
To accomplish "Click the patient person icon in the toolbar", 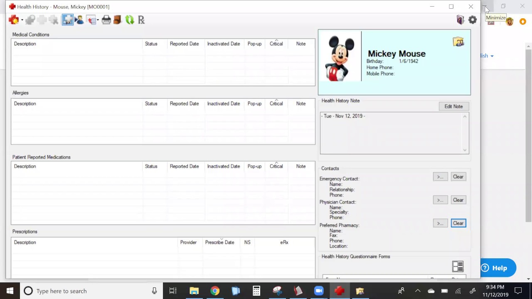I will pos(79,20).
